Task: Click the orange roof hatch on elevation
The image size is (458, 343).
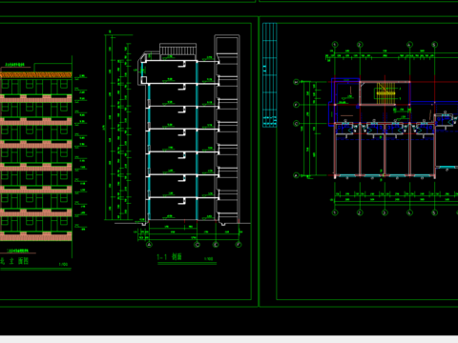Action: (x=36, y=75)
